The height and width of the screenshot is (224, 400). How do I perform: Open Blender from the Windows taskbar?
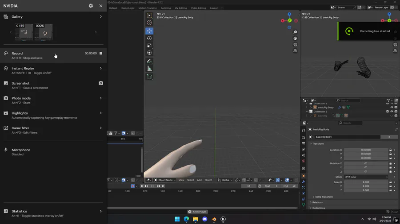(214, 219)
